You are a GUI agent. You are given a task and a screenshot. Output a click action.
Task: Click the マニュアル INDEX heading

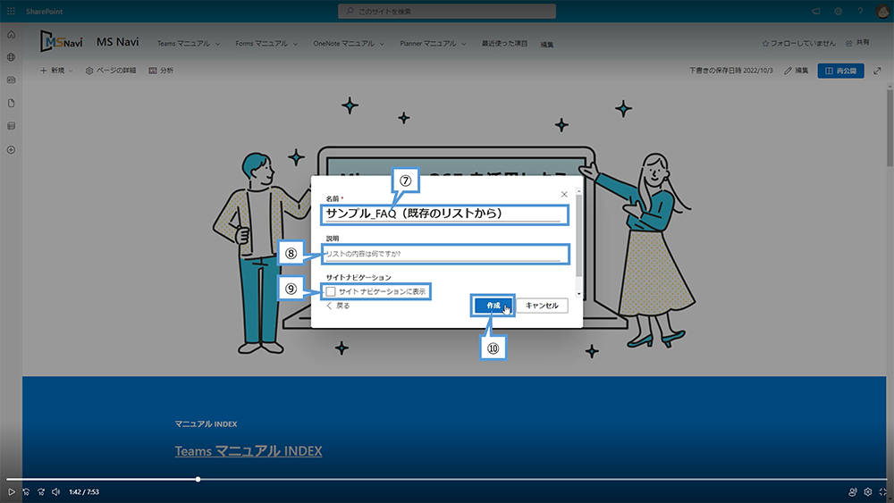pos(206,424)
